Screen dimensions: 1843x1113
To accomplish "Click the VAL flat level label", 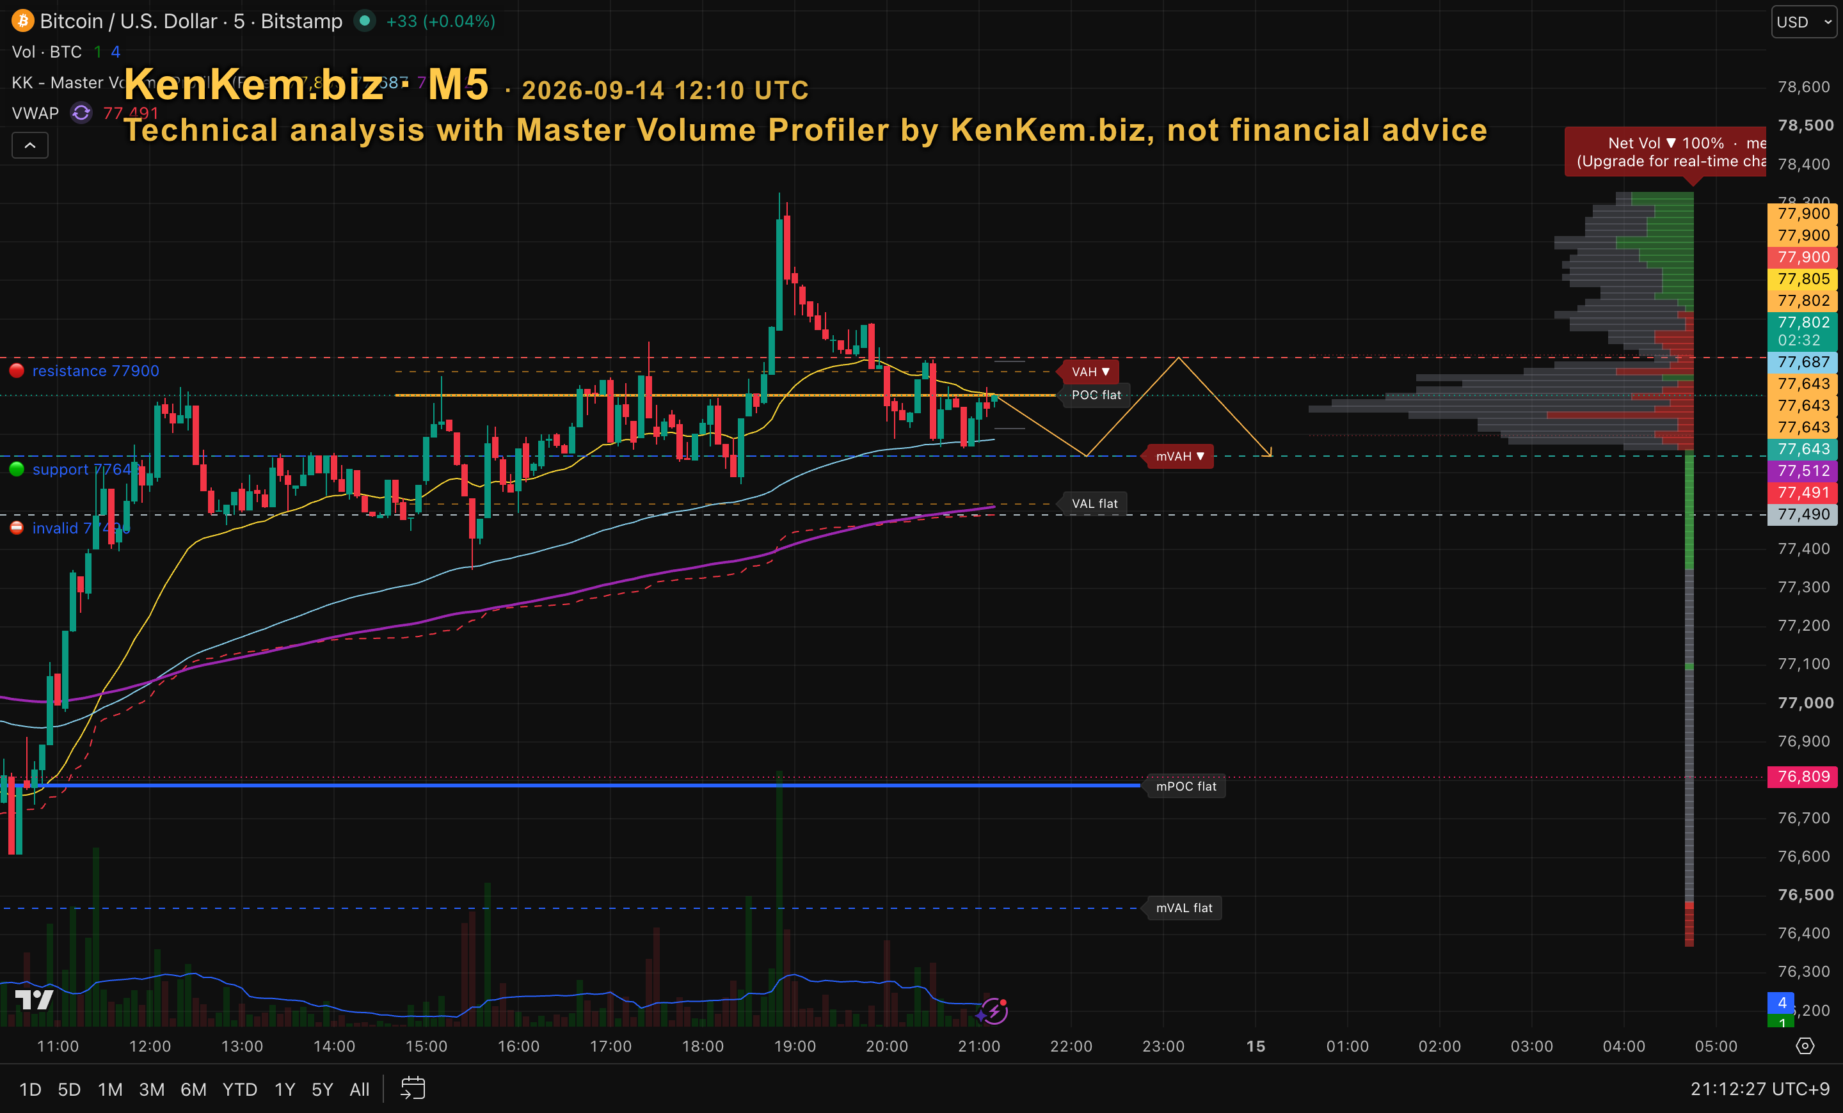I will tap(1094, 504).
